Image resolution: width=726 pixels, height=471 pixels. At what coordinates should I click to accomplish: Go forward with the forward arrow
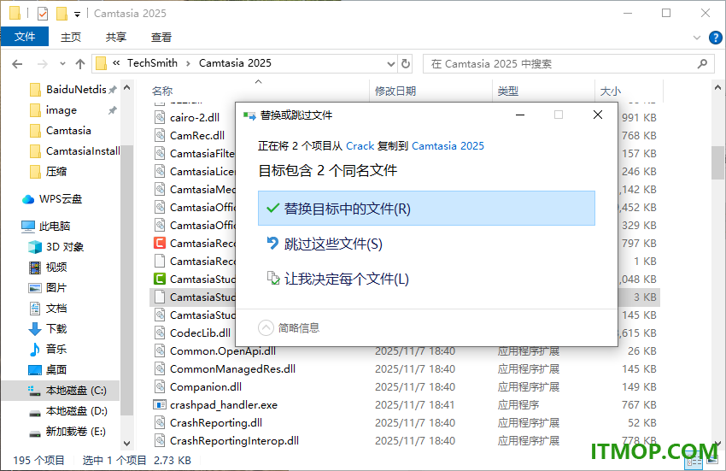coord(42,64)
